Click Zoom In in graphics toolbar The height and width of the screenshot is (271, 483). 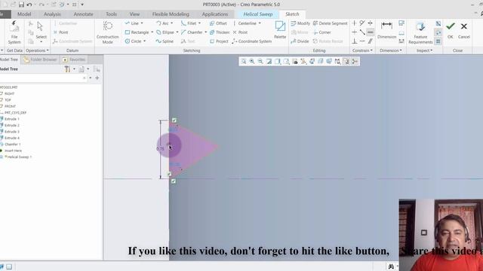[252, 62]
